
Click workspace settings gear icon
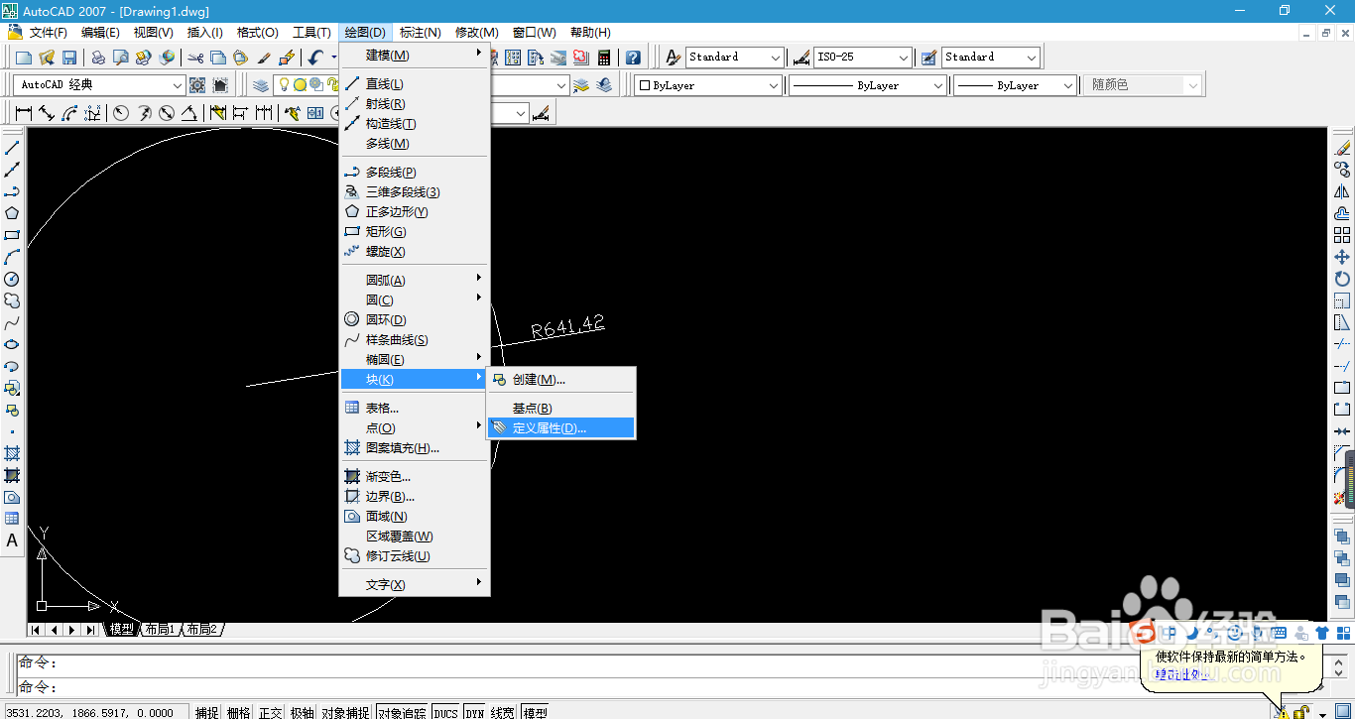pyautogui.click(x=197, y=85)
